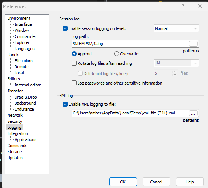The height and width of the screenshot is (188, 208).
Task: Open the 1M log size dropdown
Action: 176,63
